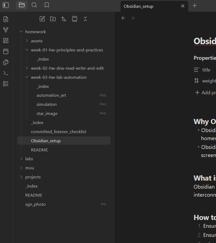
Task: Navigate forward arrow in editor
Action: 133,18
